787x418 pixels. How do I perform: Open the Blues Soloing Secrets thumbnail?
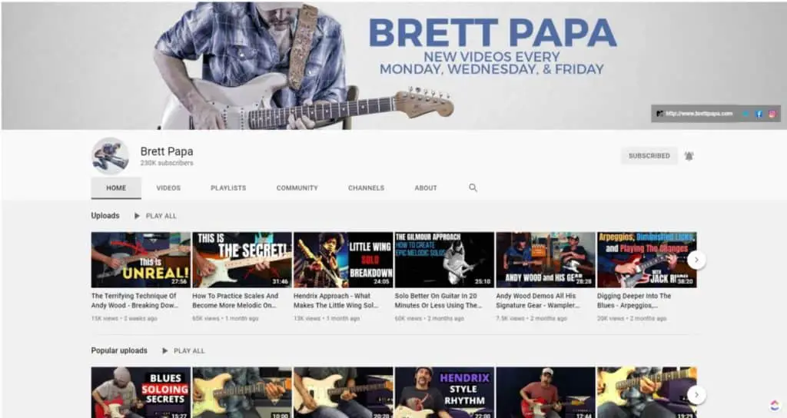click(x=141, y=393)
